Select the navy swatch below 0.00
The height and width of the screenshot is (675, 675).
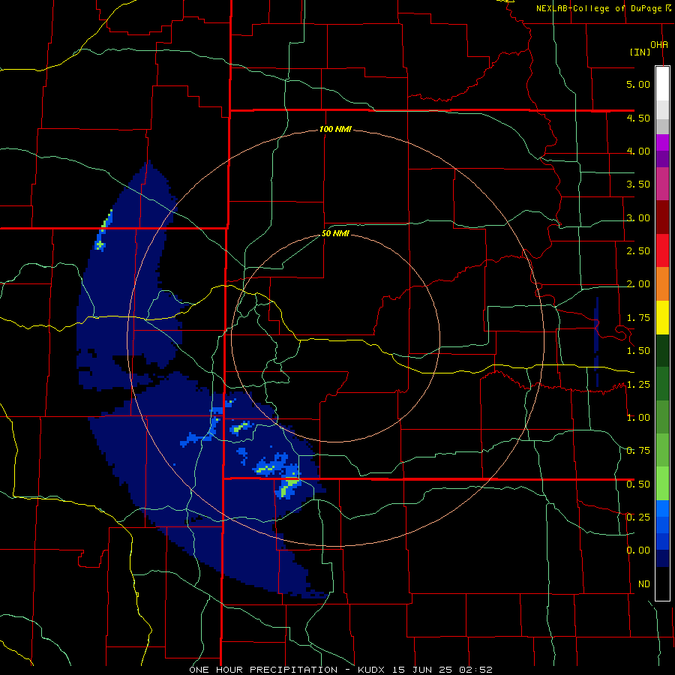point(662,559)
